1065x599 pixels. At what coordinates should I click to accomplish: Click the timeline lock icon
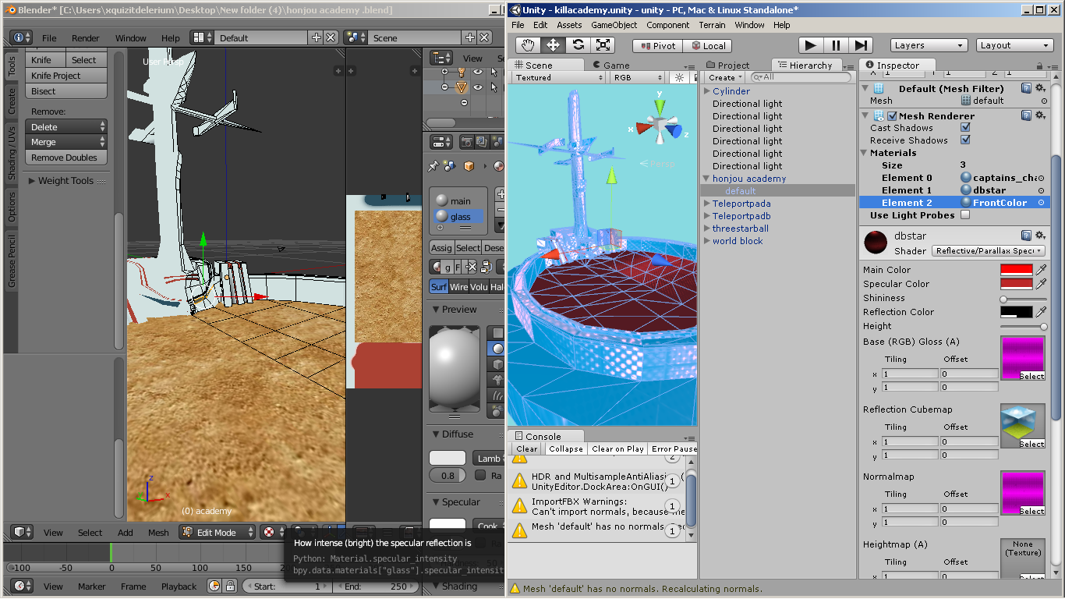tap(230, 586)
